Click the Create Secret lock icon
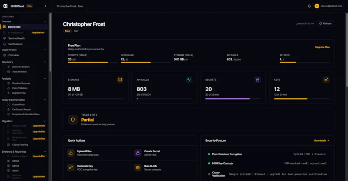348x181 pixels. tap(138, 153)
